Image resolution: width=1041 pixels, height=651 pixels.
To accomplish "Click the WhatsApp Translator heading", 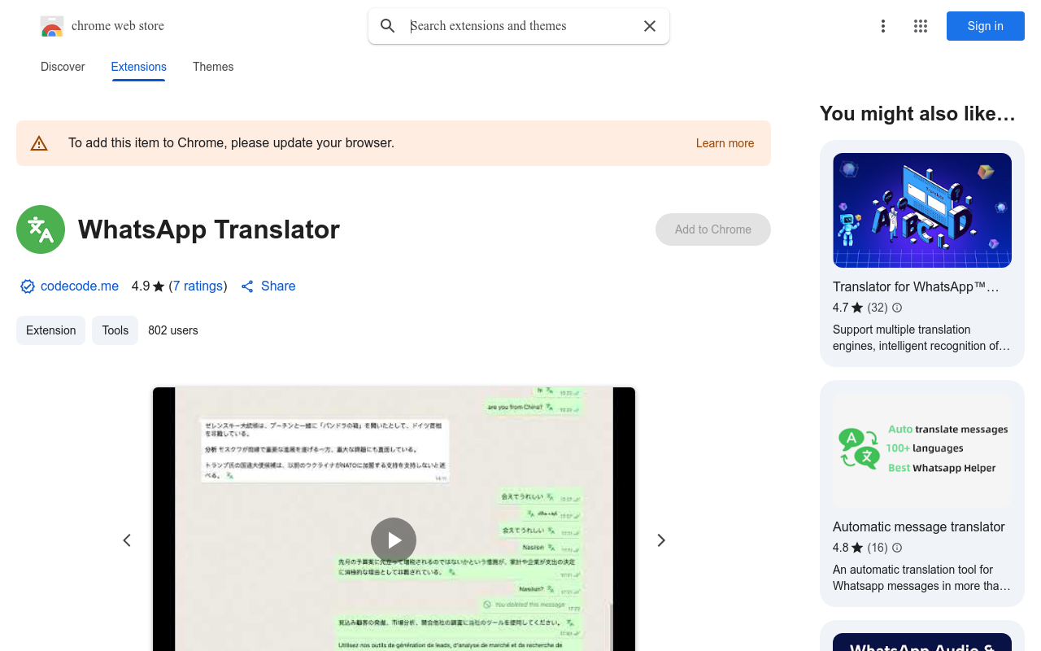I will pyautogui.click(x=209, y=229).
